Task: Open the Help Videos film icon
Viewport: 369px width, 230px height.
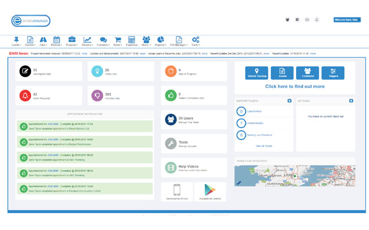Action: [x=170, y=167]
